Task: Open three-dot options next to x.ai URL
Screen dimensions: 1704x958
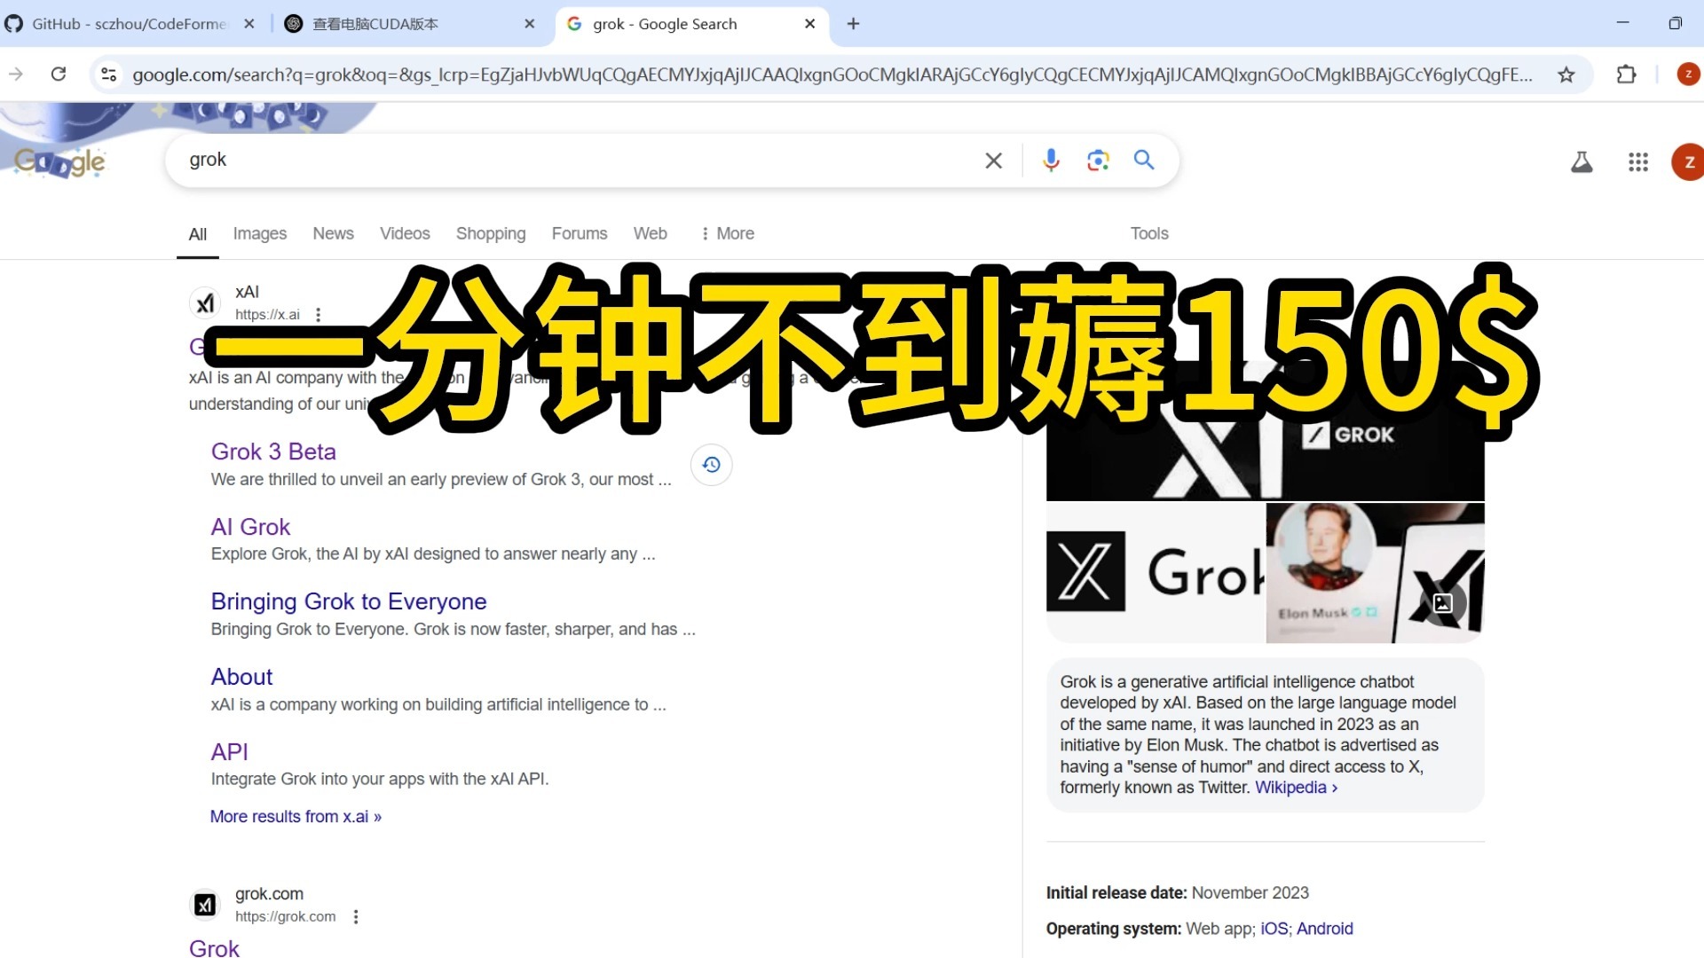Action: coord(319,315)
